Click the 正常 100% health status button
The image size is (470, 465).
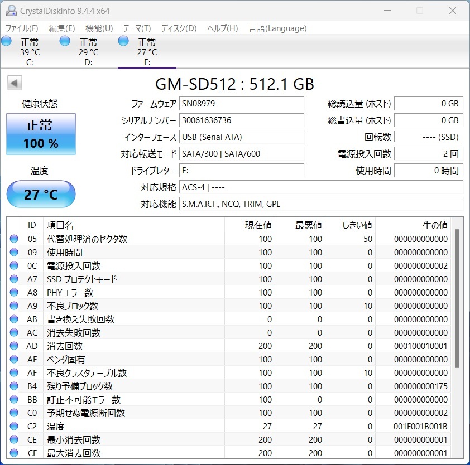tap(41, 134)
